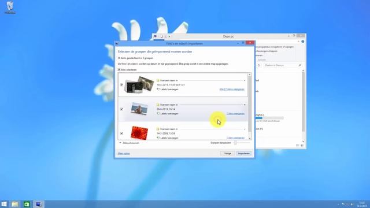Open 1 item weergeven link in 2008 group
The image size is (370, 208).
pyautogui.click(x=235, y=138)
